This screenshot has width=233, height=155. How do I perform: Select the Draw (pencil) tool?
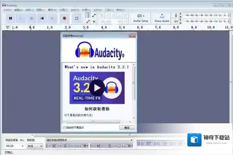pyautogui.click(x=88, y=22)
